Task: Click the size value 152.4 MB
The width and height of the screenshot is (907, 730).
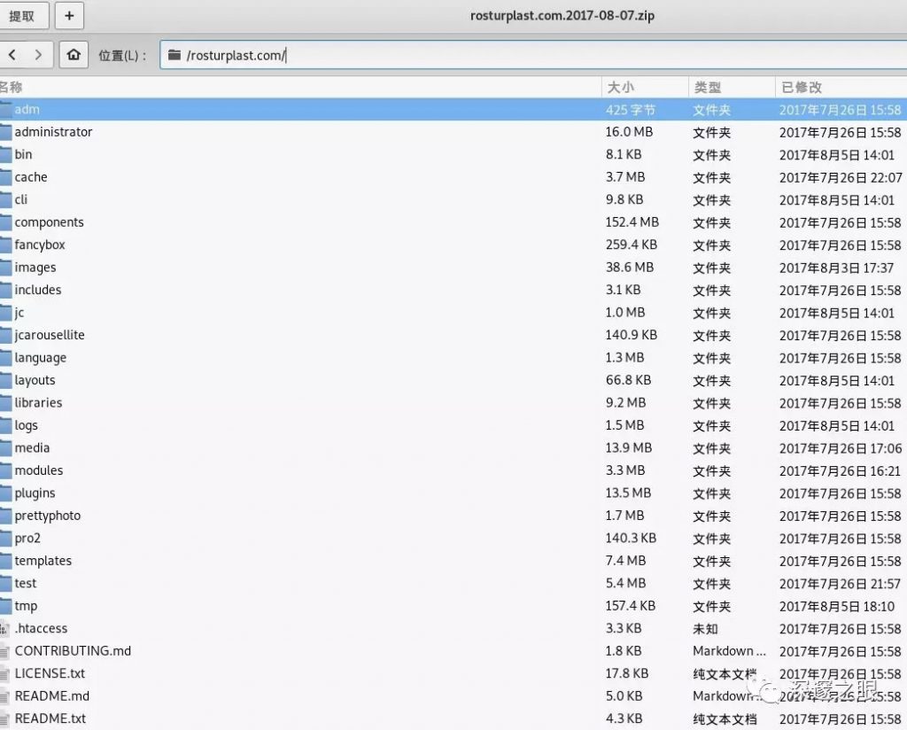Action: [632, 222]
